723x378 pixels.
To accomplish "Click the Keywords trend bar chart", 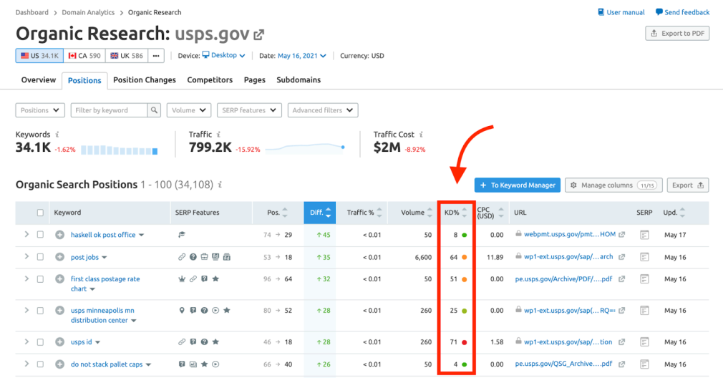I will pyautogui.click(x=119, y=150).
